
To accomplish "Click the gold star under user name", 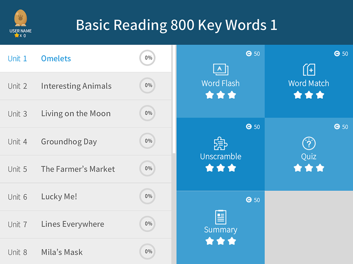I will coord(16,36).
